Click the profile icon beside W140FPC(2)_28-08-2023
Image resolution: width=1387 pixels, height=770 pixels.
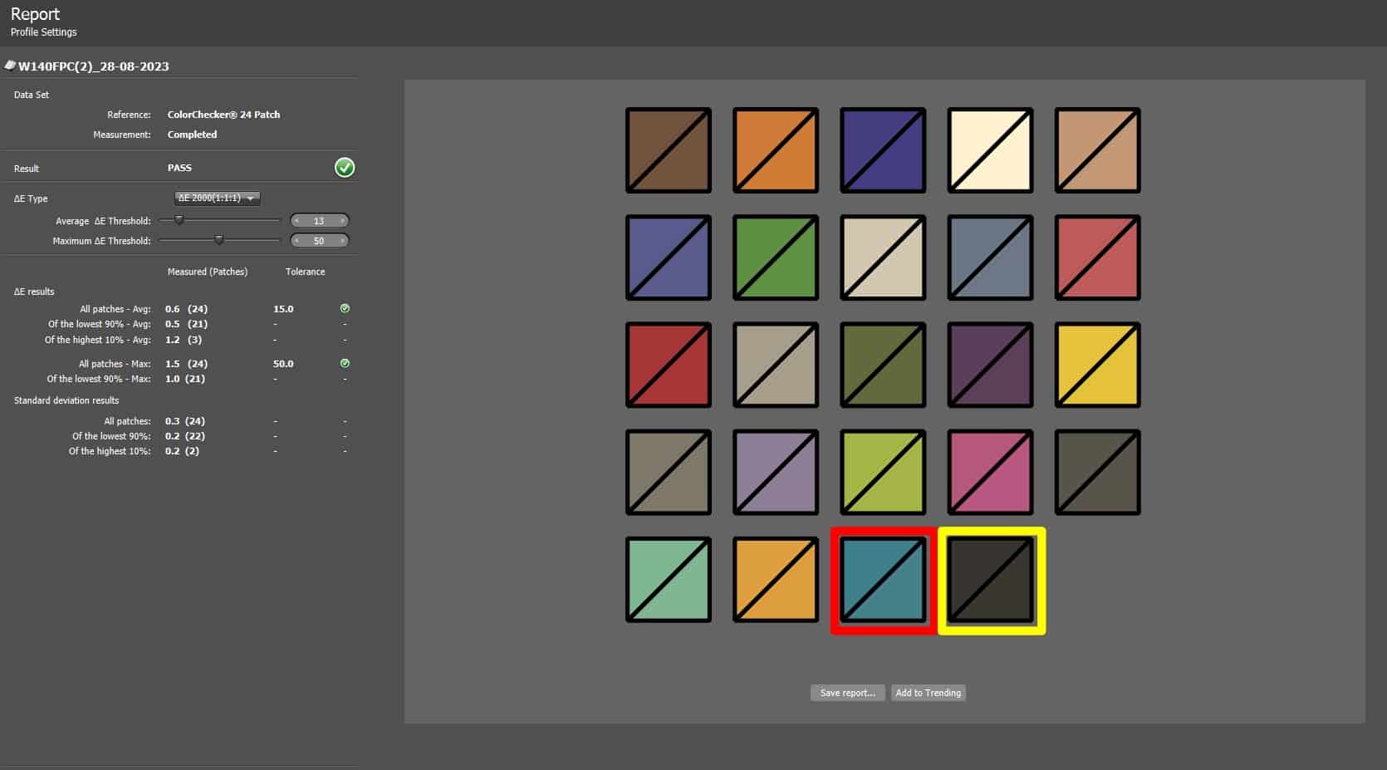[x=10, y=66]
